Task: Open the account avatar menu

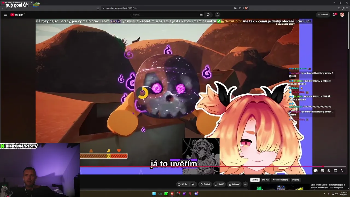Action: [342, 15]
